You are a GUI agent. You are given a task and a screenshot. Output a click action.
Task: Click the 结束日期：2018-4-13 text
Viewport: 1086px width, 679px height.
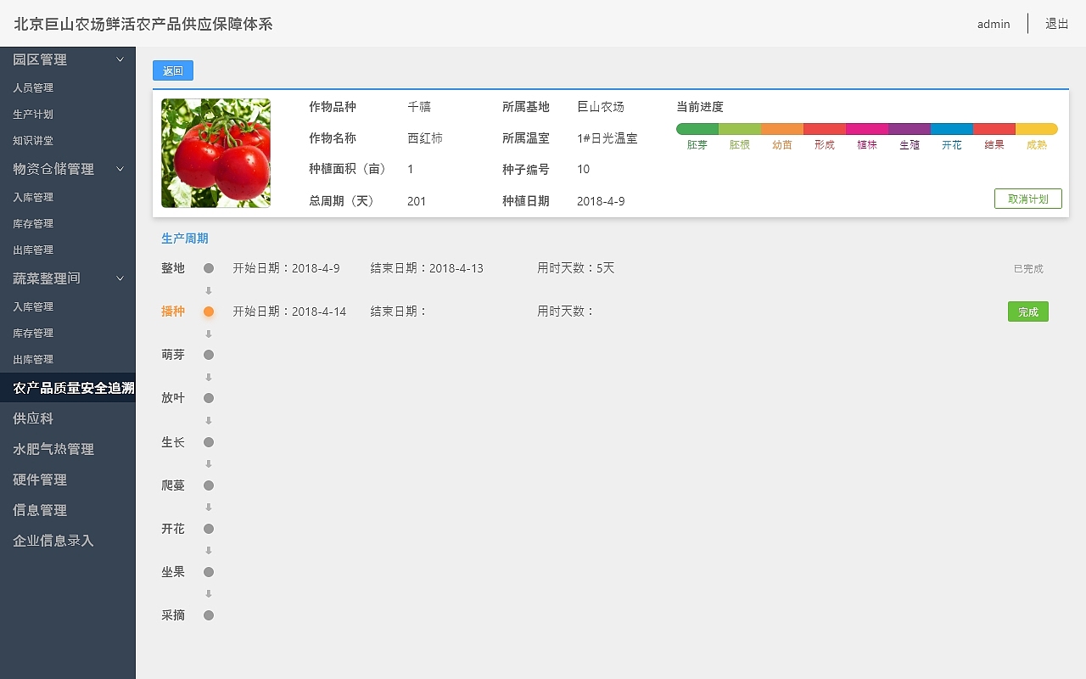point(427,268)
